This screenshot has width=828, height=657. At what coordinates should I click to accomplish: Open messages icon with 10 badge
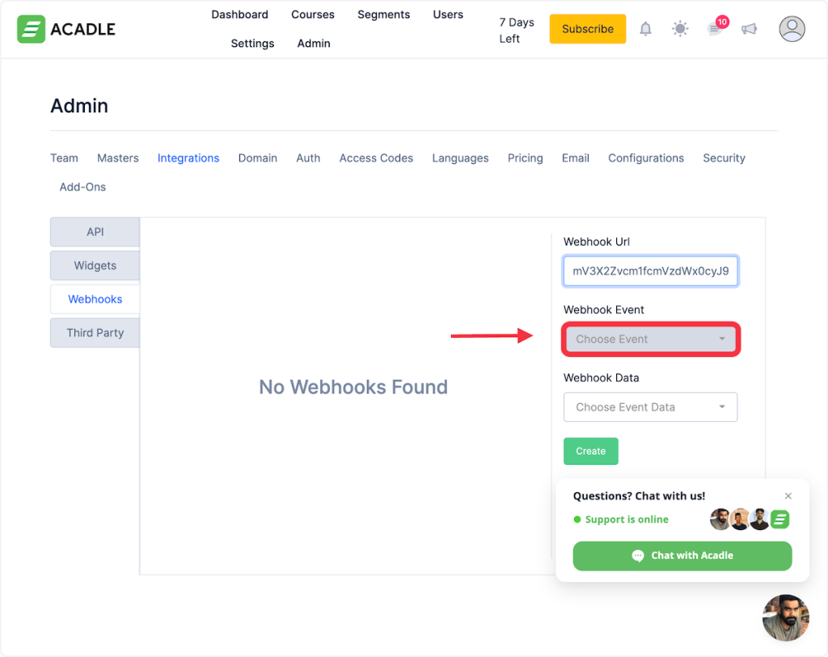(715, 29)
